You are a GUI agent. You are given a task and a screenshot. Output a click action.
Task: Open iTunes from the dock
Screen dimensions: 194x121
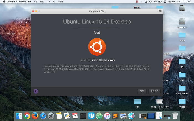coord(107,116)
